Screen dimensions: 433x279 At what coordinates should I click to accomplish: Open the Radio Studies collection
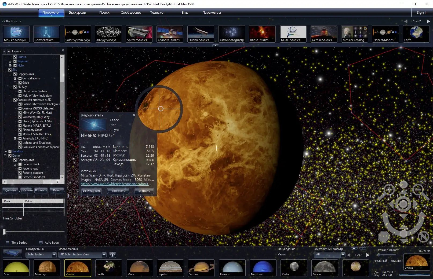[x=262, y=34]
